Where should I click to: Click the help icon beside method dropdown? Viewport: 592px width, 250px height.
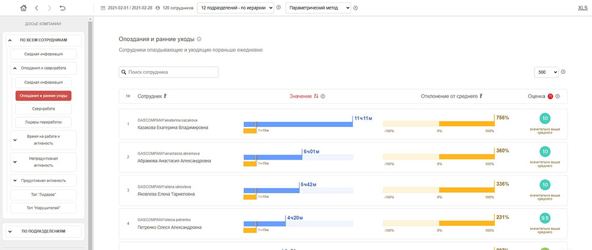pyautogui.click(x=356, y=8)
